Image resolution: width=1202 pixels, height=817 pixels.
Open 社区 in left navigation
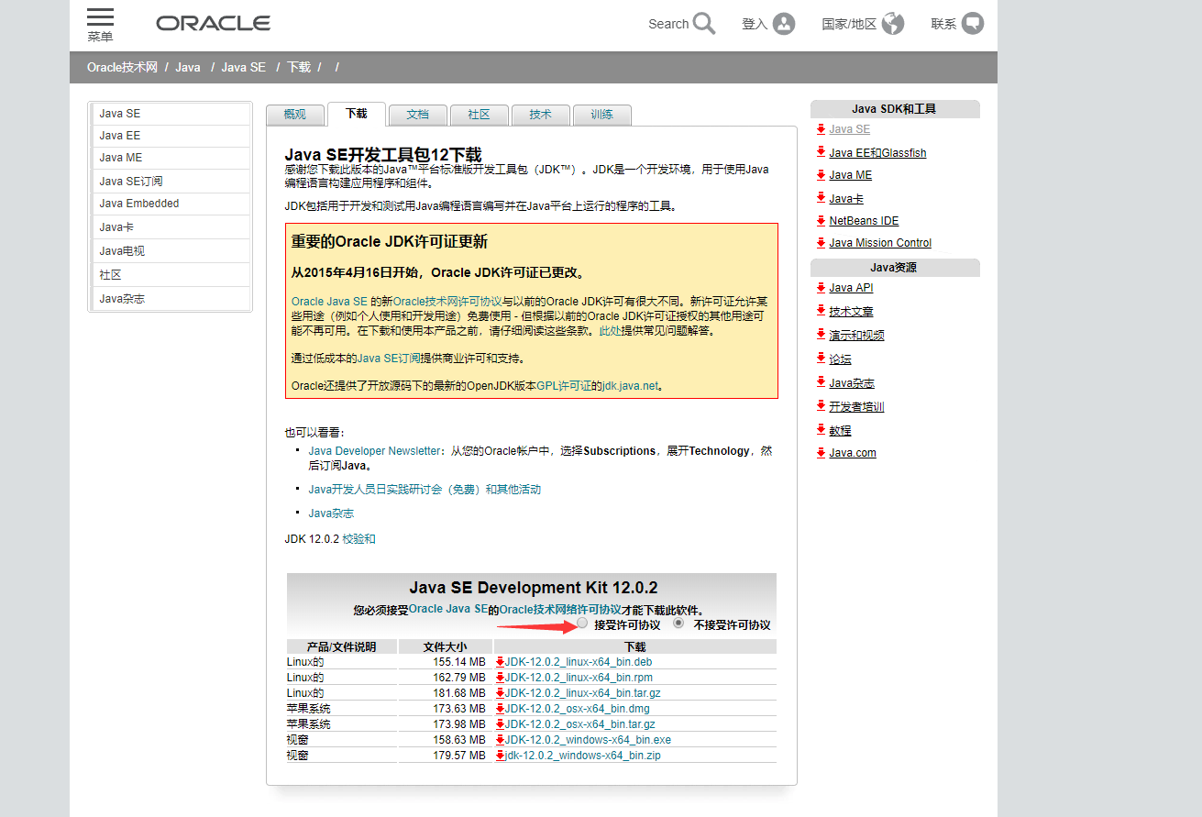[x=171, y=275]
